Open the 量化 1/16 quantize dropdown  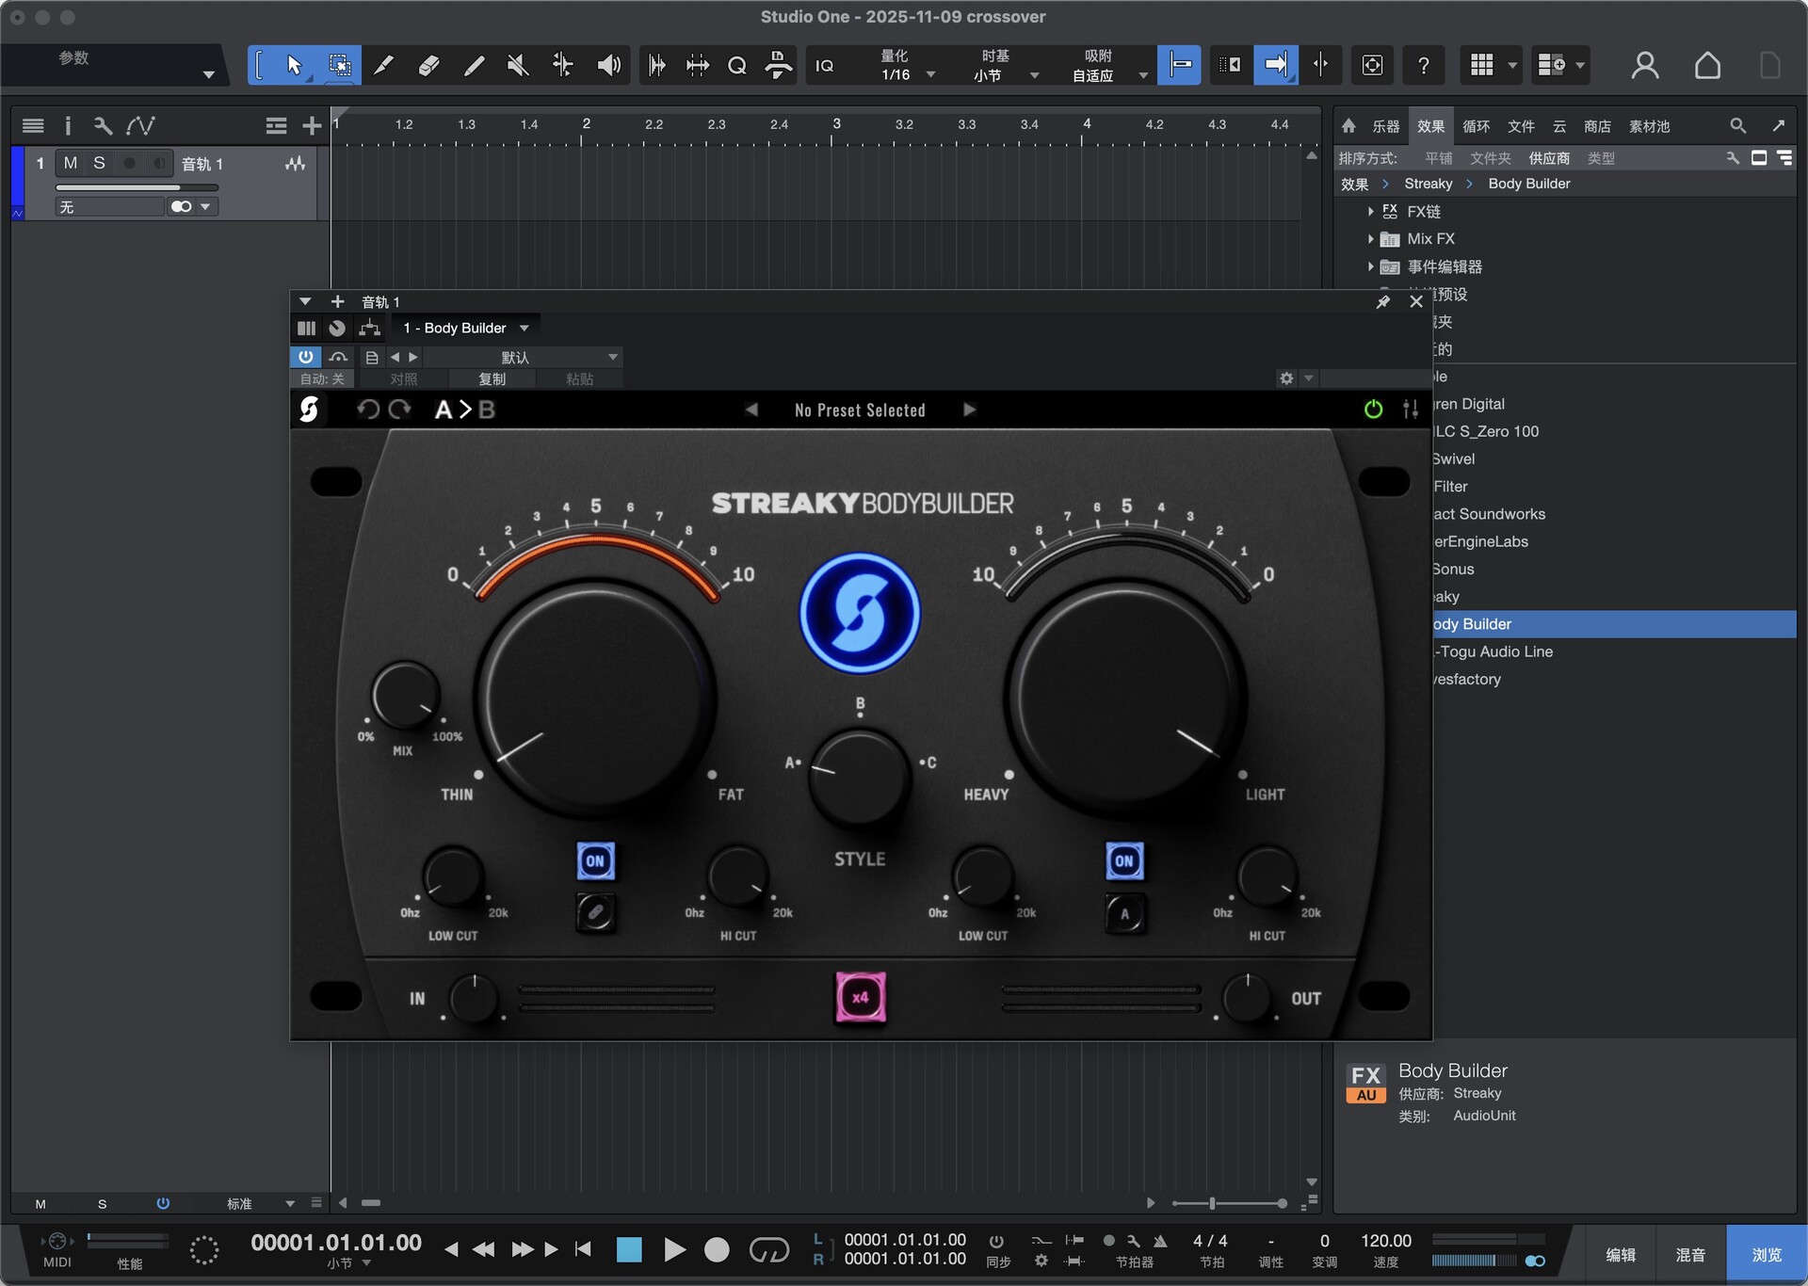pyautogui.click(x=930, y=75)
